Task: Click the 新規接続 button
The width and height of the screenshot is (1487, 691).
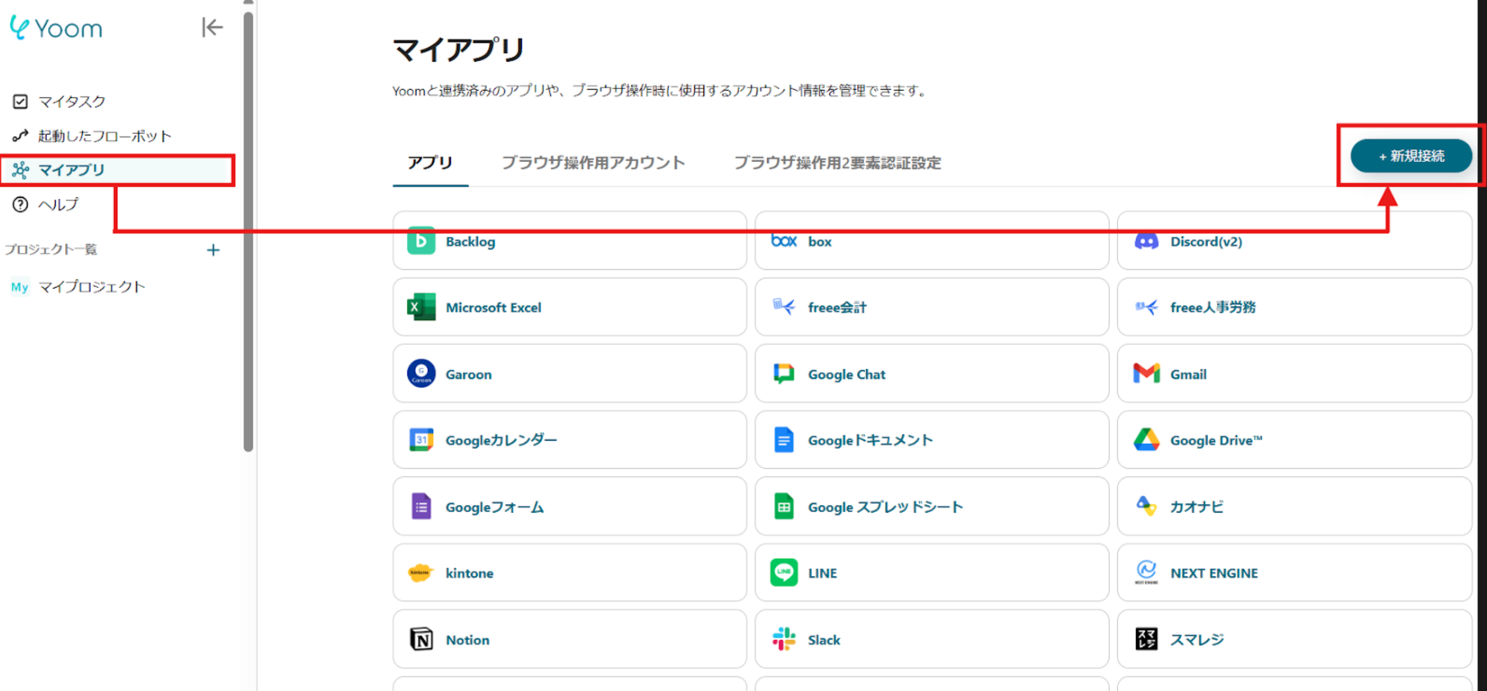Action: (x=1411, y=156)
